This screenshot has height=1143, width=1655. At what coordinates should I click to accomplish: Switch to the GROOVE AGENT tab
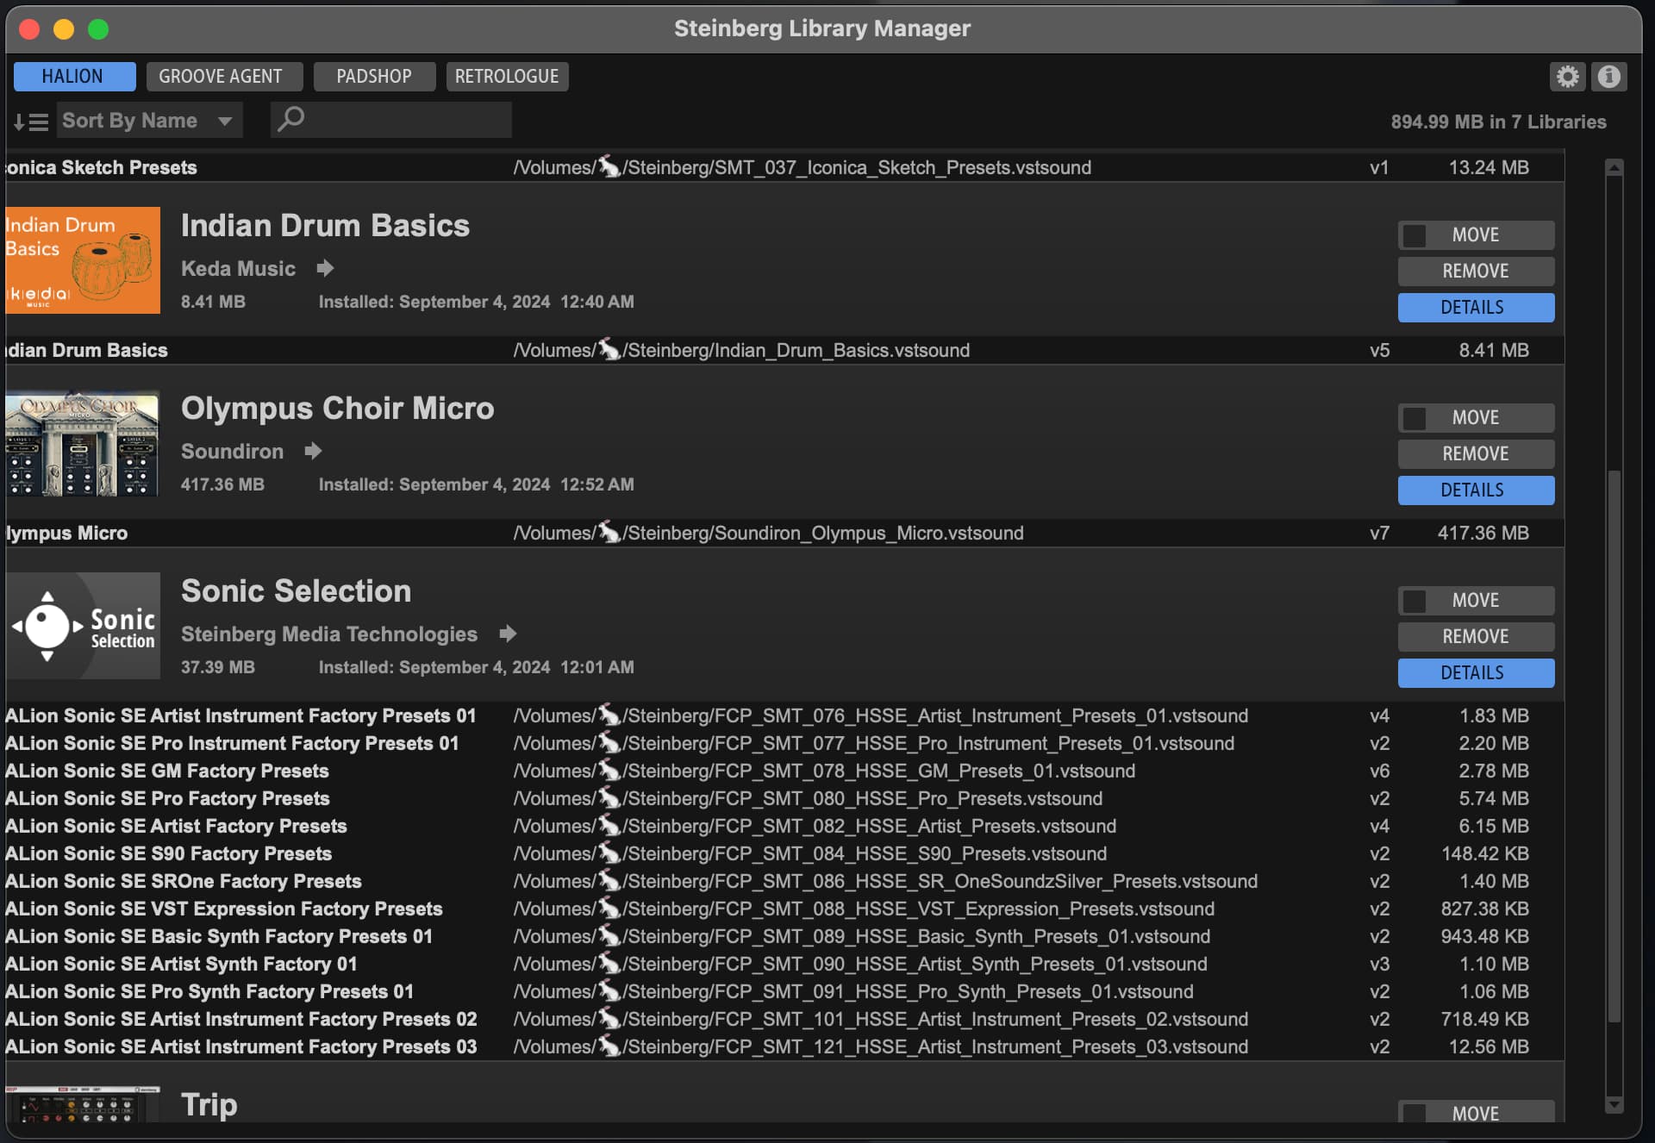224,77
